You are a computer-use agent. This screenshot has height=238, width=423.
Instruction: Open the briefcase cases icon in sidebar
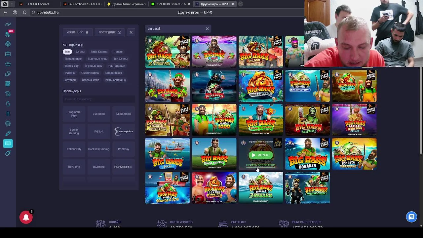(8, 54)
